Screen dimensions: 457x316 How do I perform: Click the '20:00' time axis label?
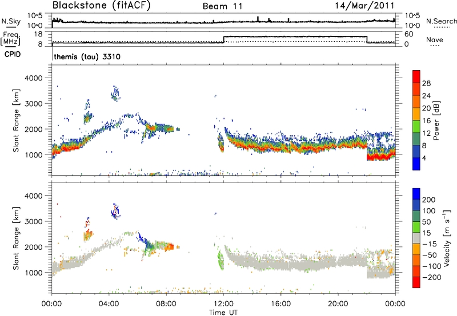(338, 304)
